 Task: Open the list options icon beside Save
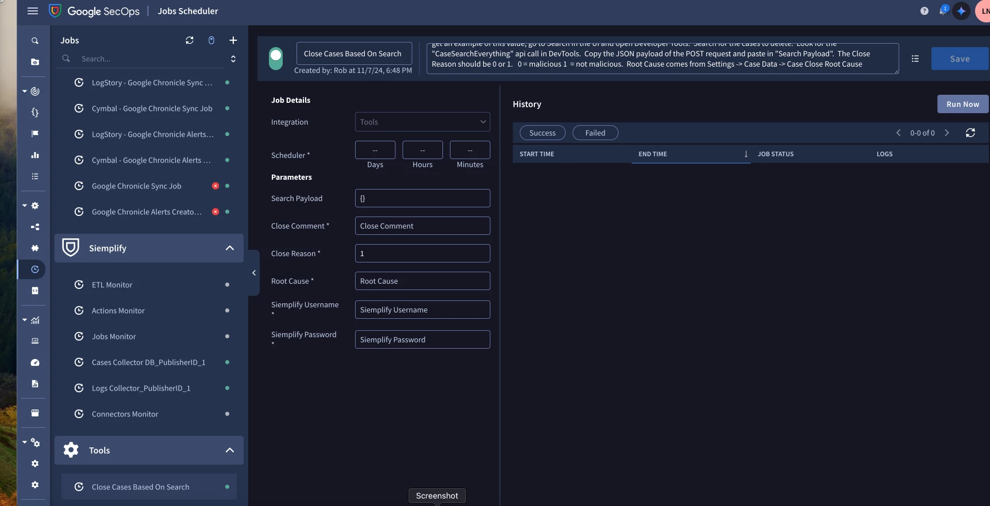click(x=915, y=59)
